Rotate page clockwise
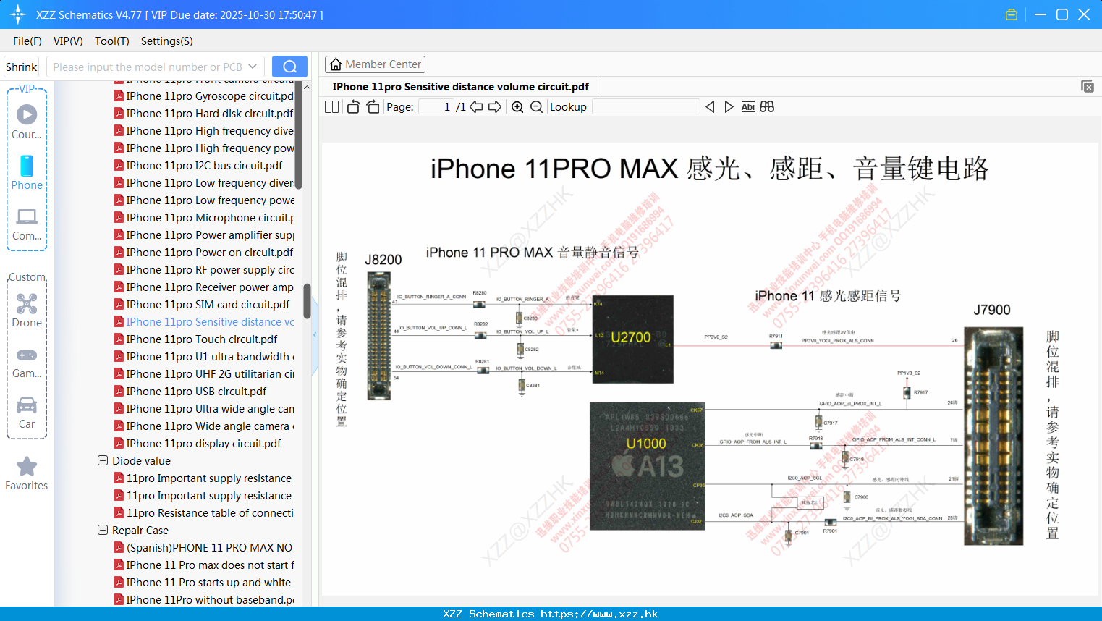The width and height of the screenshot is (1102, 621). (373, 107)
